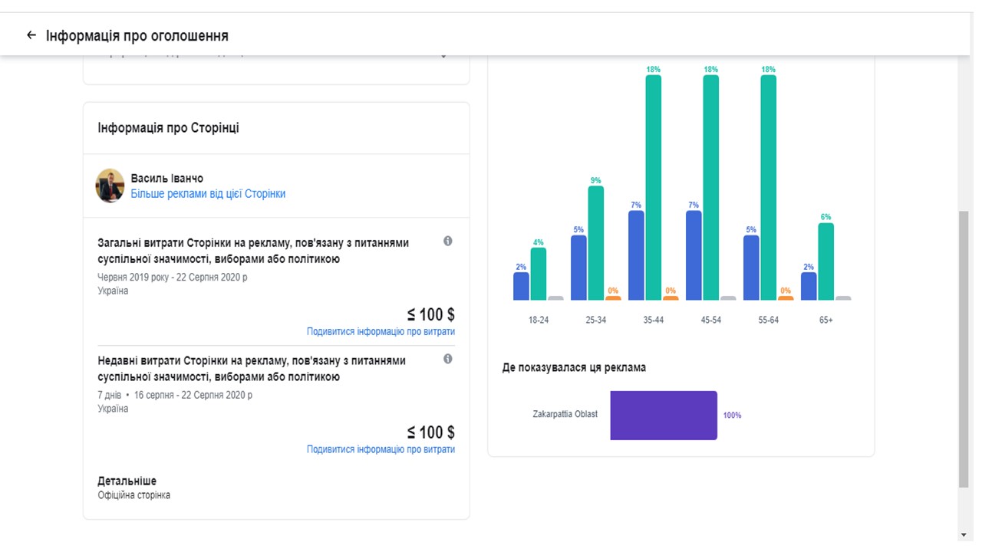Click info icon beside Недавні витрати Сторінки
Image resolution: width=982 pixels, height=552 pixels.
[x=448, y=359]
